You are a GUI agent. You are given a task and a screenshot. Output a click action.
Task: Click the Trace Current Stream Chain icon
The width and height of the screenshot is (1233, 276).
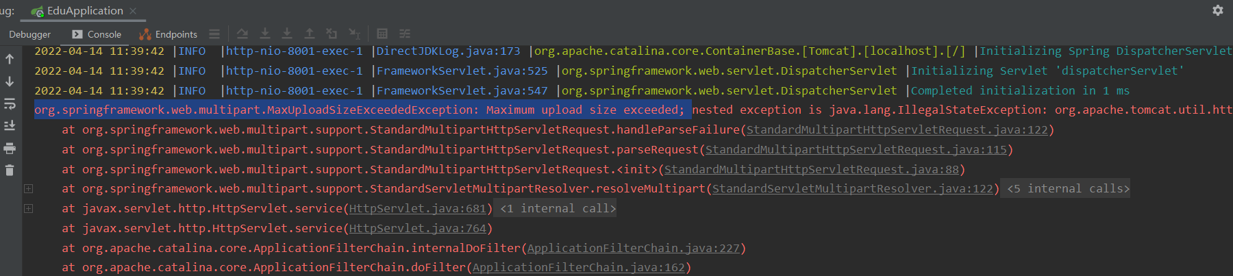tap(405, 34)
